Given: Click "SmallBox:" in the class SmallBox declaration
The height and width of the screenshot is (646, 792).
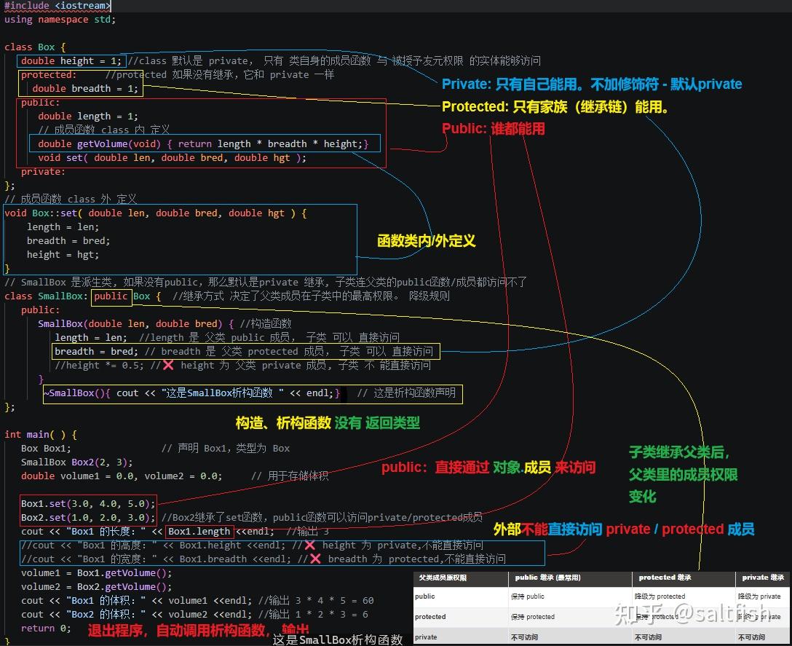Looking at the screenshot, I should [63, 296].
